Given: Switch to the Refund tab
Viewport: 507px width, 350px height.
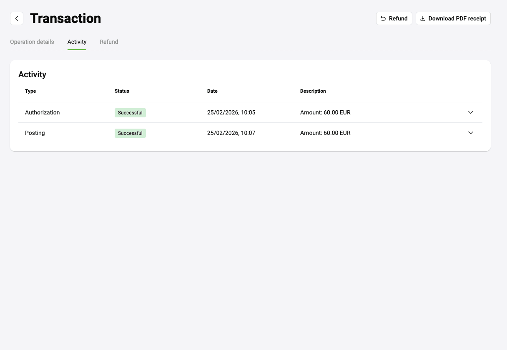Looking at the screenshot, I should click(109, 42).
